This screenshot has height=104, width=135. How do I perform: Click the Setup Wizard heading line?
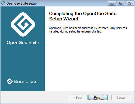64,19
